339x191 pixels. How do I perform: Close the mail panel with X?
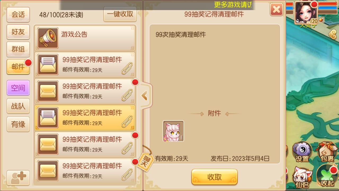(276, 10)
